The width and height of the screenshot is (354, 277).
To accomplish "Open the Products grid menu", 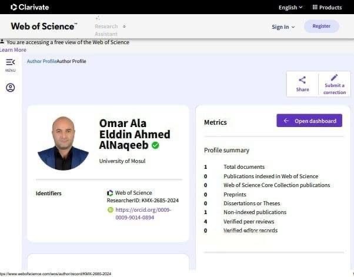I will [326, 7].
